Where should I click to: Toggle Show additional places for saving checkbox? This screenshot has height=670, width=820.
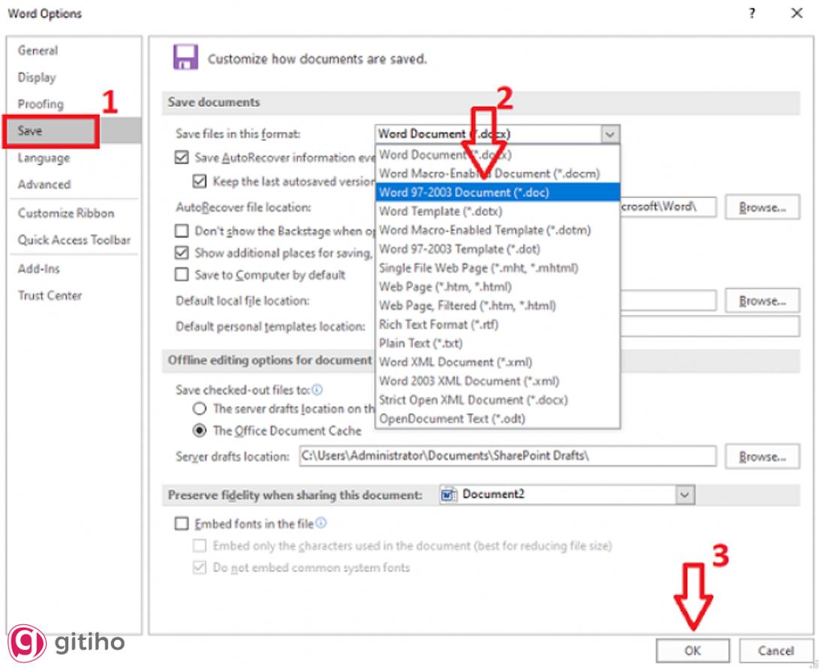coord(182,252)
